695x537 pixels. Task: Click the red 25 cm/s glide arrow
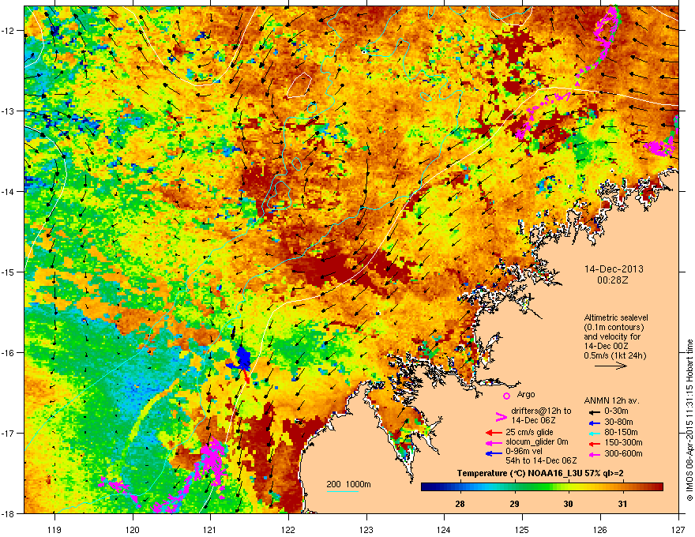coord(494,433)
